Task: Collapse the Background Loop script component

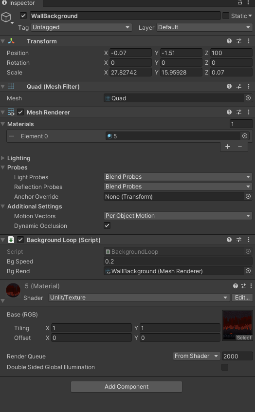Action: coord(3,240)
